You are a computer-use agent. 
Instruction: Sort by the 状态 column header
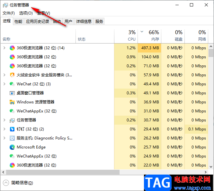point(95,36)
